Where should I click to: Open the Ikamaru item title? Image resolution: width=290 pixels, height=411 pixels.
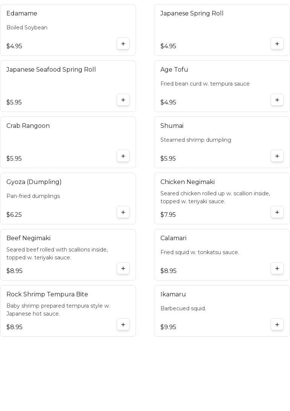(x=173, y=294)
